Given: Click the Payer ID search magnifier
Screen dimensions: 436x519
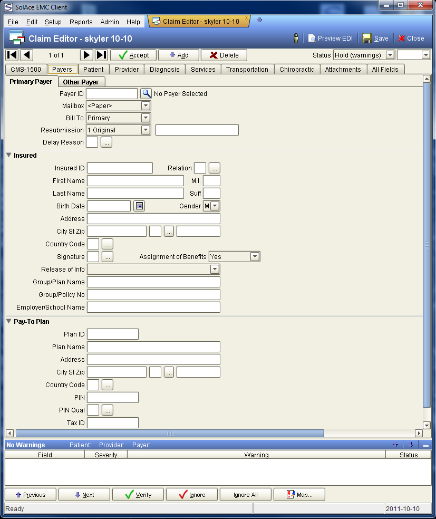Looking at the screenshot, I should (x=146, y=94).
